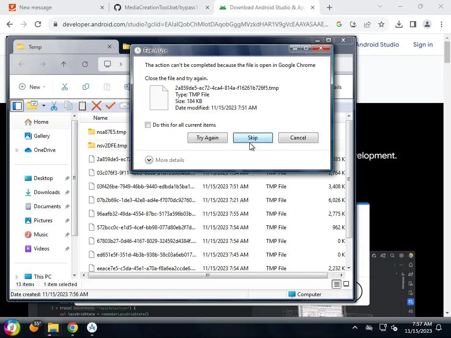Open a new Chrome tab
451x338 pixels.
[x=329, y=7]
